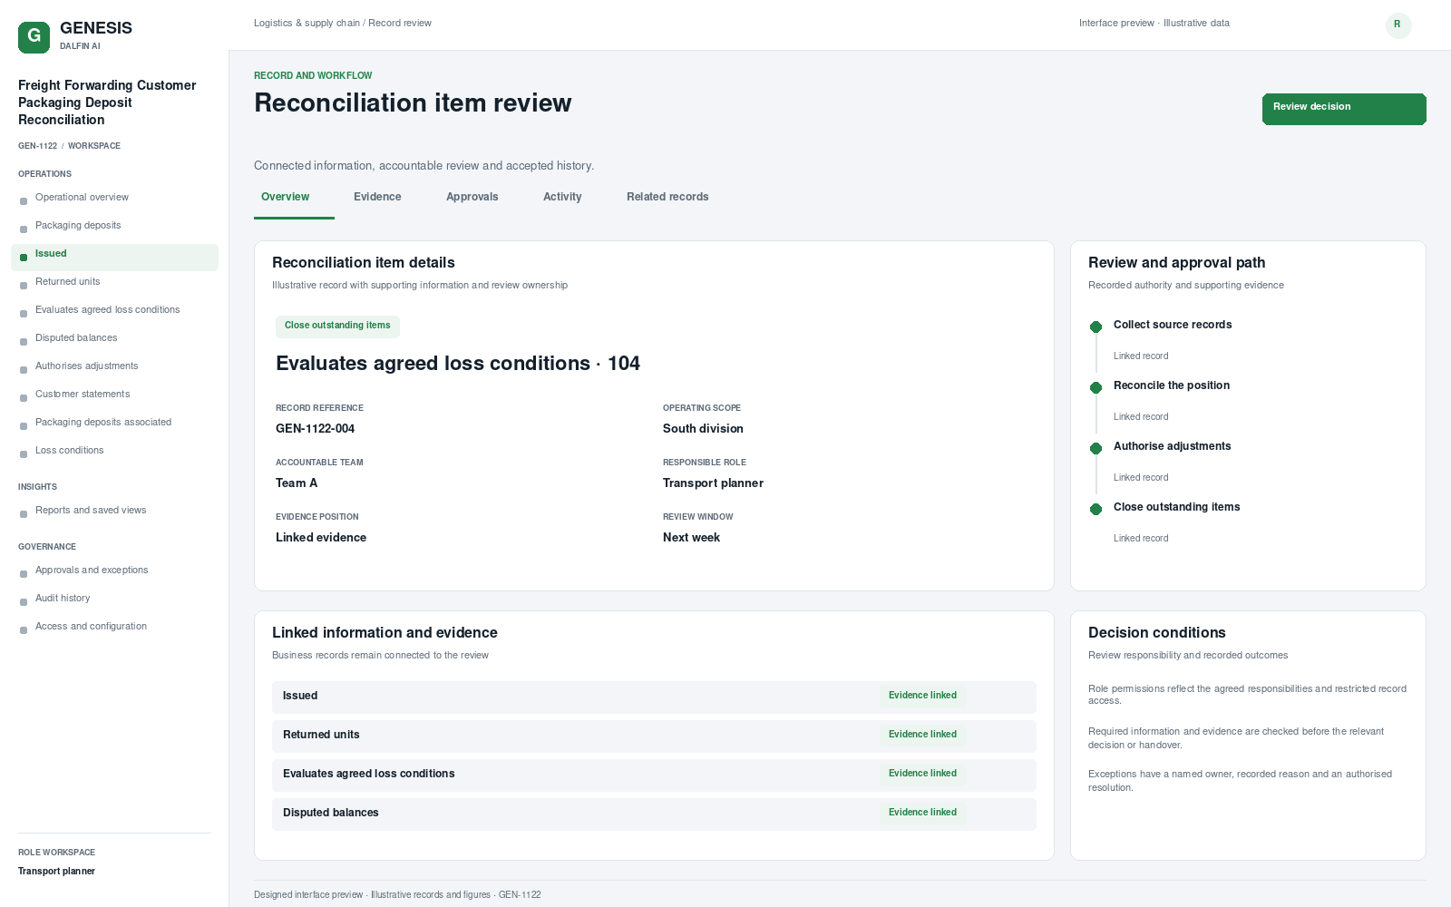Click the Transport planner role workspace label

coord(56,872)
